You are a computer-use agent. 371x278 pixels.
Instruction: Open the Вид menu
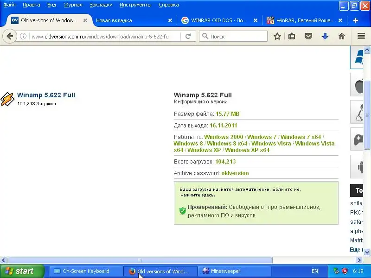pos(51,5)
